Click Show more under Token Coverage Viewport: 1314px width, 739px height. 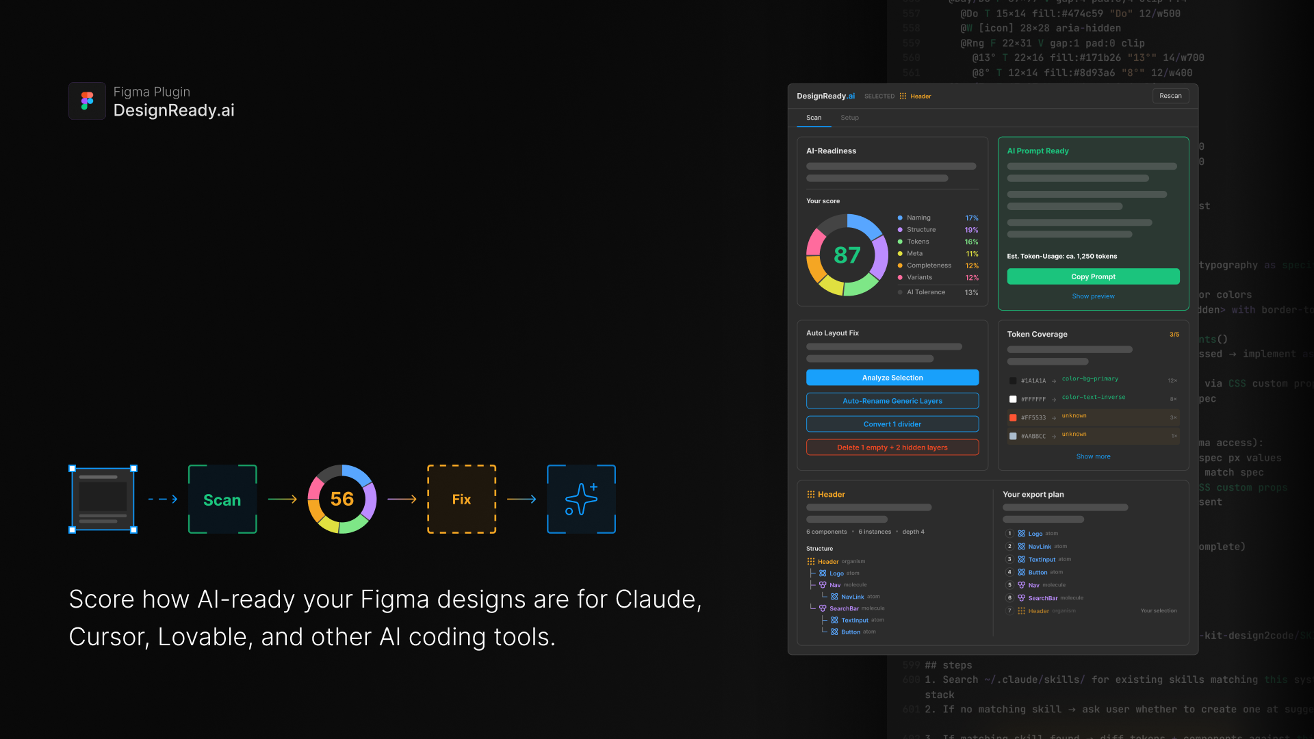pos(1093,456)
